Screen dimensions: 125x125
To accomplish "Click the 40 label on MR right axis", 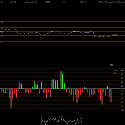I will (122, 82).
